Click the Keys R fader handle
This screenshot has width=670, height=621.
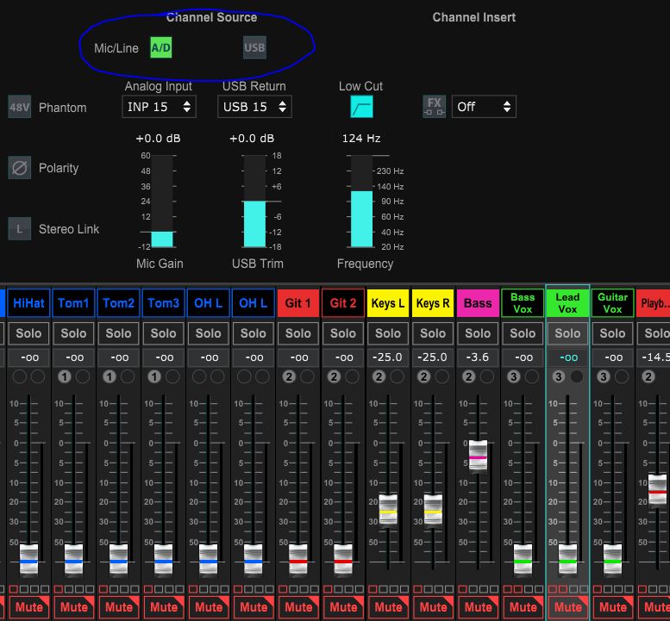pyautogui.click(x=433, y=512)
